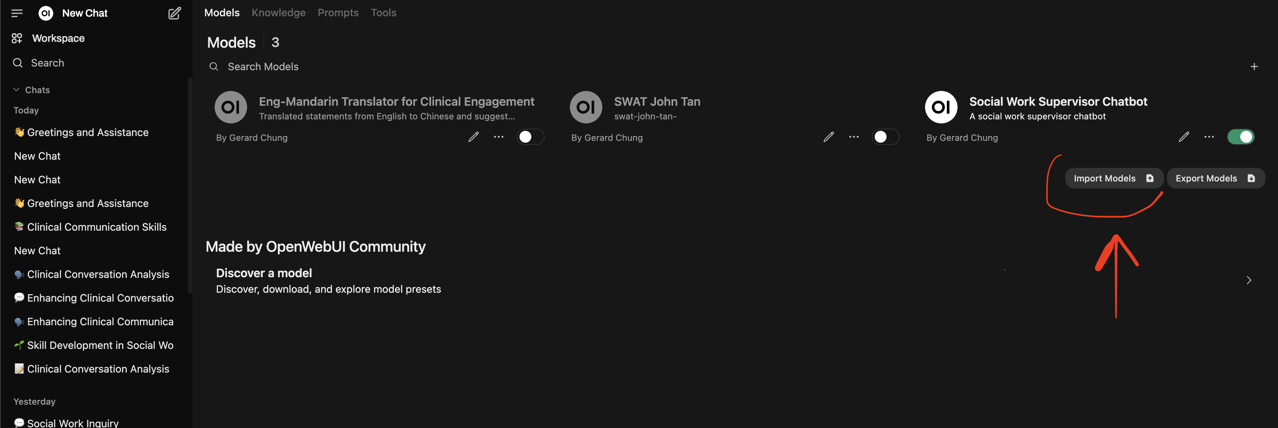This screenshot has height=428, width=1278.
Task: Click the Export Models button
Action: [x=1215, y=178]
